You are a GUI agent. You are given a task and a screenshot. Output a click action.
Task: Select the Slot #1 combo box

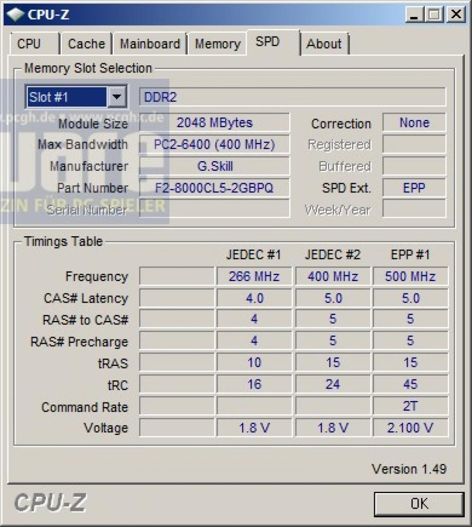[76, 97]
